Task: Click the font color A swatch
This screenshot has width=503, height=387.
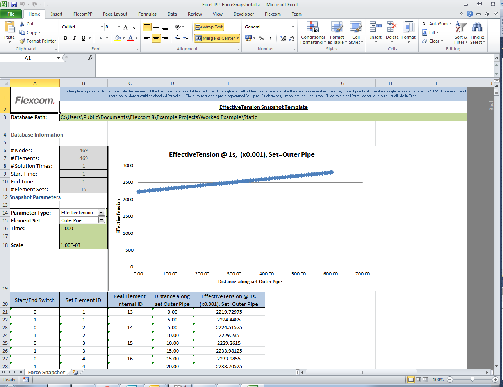Action: [130, 38]
